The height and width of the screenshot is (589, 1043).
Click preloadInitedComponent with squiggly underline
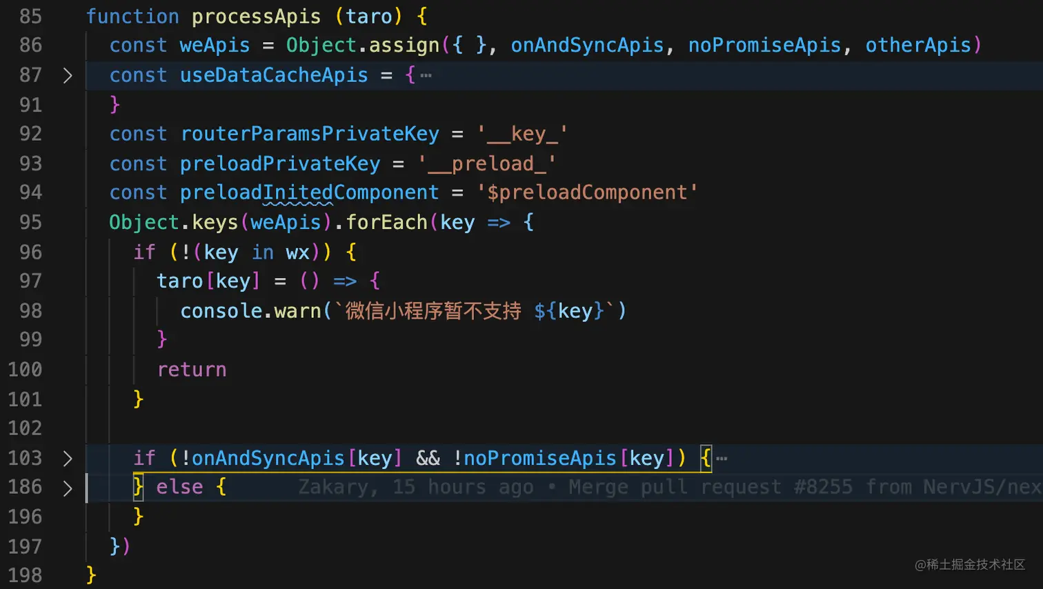pos(310,193)
